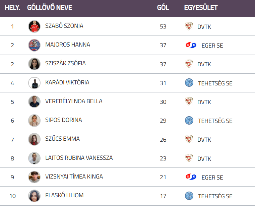Click Majoros Hanna's profile photo
The width and height of the screenshot is (255, 208).
(34, 45)
